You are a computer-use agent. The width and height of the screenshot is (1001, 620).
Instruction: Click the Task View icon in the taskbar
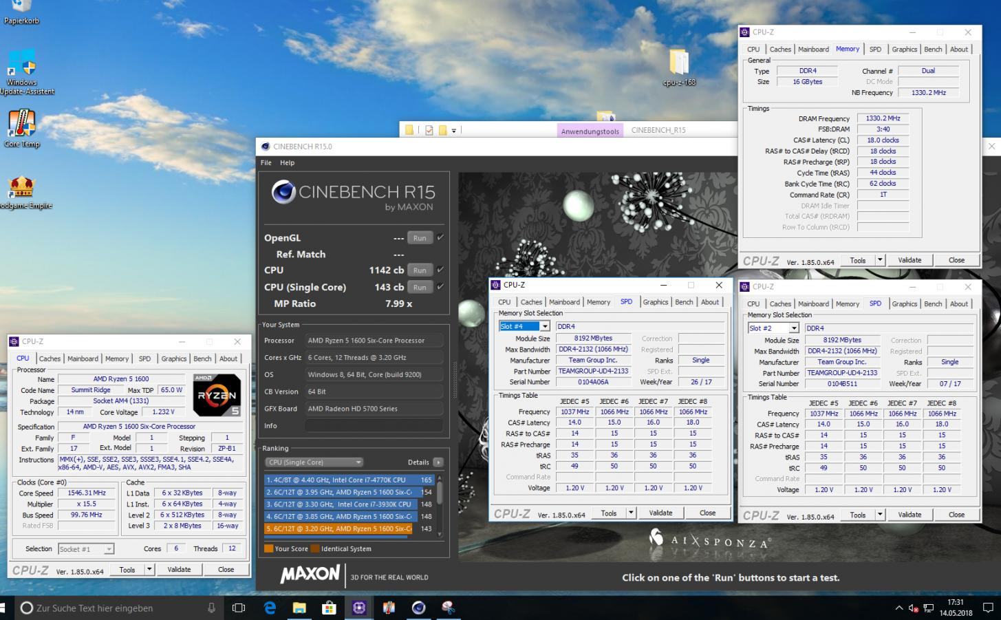[239, 608]
